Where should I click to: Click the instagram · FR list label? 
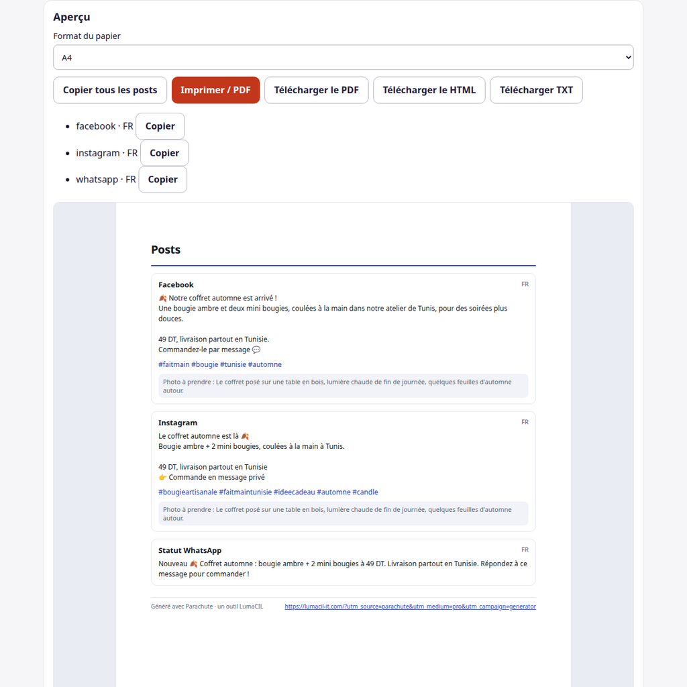[x=107, y=153]
